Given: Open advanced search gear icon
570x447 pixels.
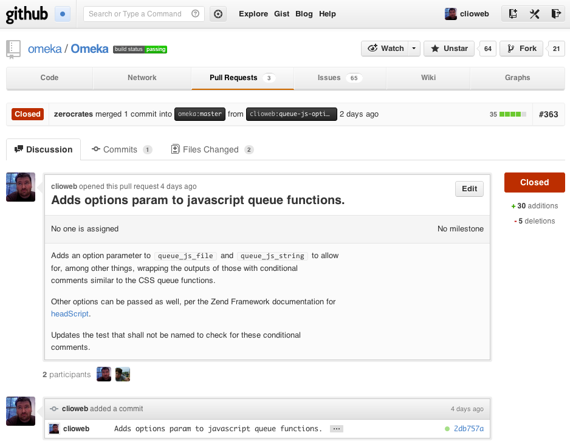Looking at the screenshot, I should [218, 14].
